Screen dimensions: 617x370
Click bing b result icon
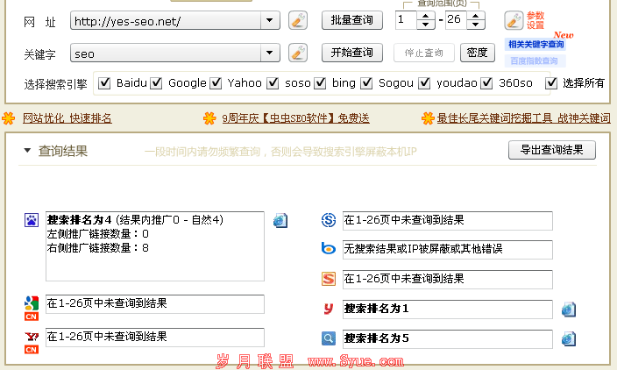(x=329, y=249)
